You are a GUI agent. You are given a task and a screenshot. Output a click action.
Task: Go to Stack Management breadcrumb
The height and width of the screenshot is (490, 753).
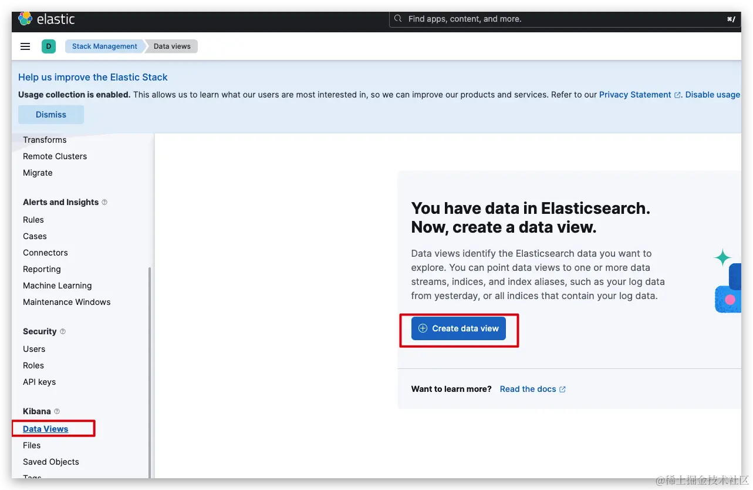click(x=104, y=46)
